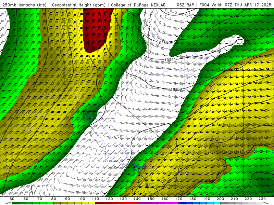
Task: Click the 140 value on the color scale
Action: (x=137, y=199)
